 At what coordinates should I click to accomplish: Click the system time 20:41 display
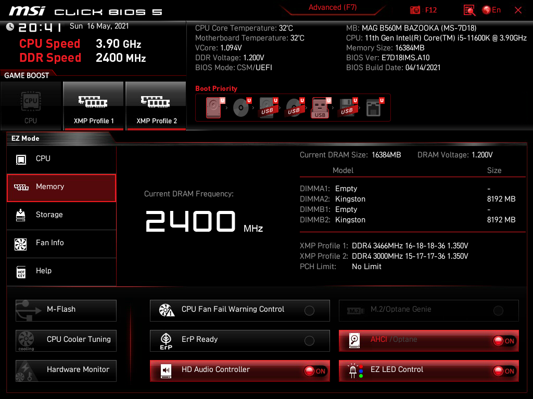tap(40, 27)
